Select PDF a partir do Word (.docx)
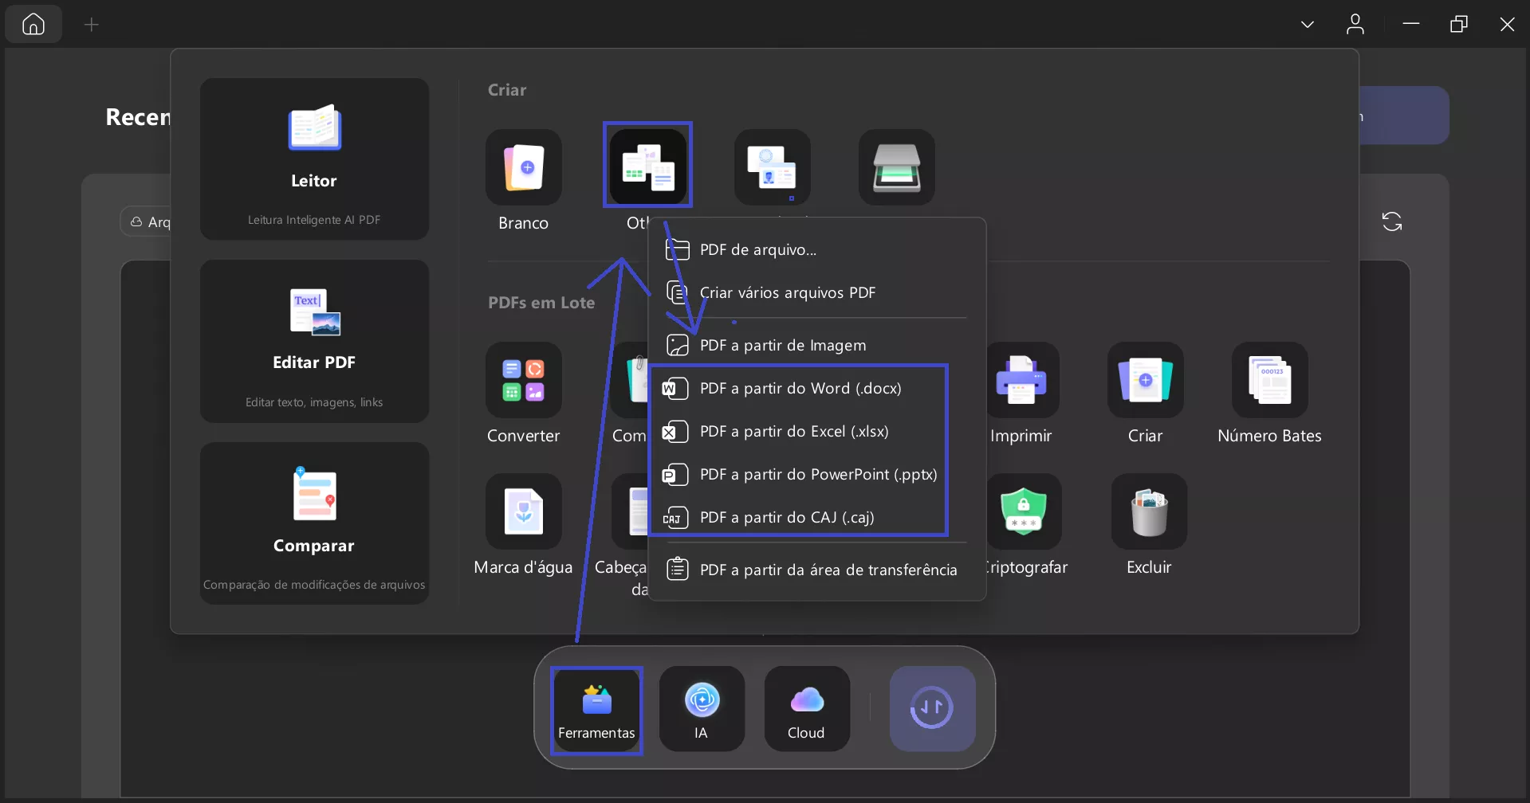Screen dimensions: 1530x803 coord(817,388)
